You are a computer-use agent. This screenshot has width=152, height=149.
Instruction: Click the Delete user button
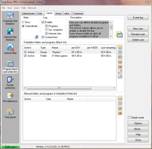[x=138, y=40]
